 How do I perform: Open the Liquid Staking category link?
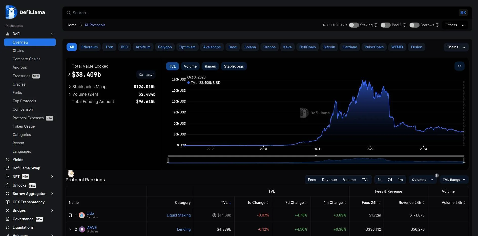point(178,215)
